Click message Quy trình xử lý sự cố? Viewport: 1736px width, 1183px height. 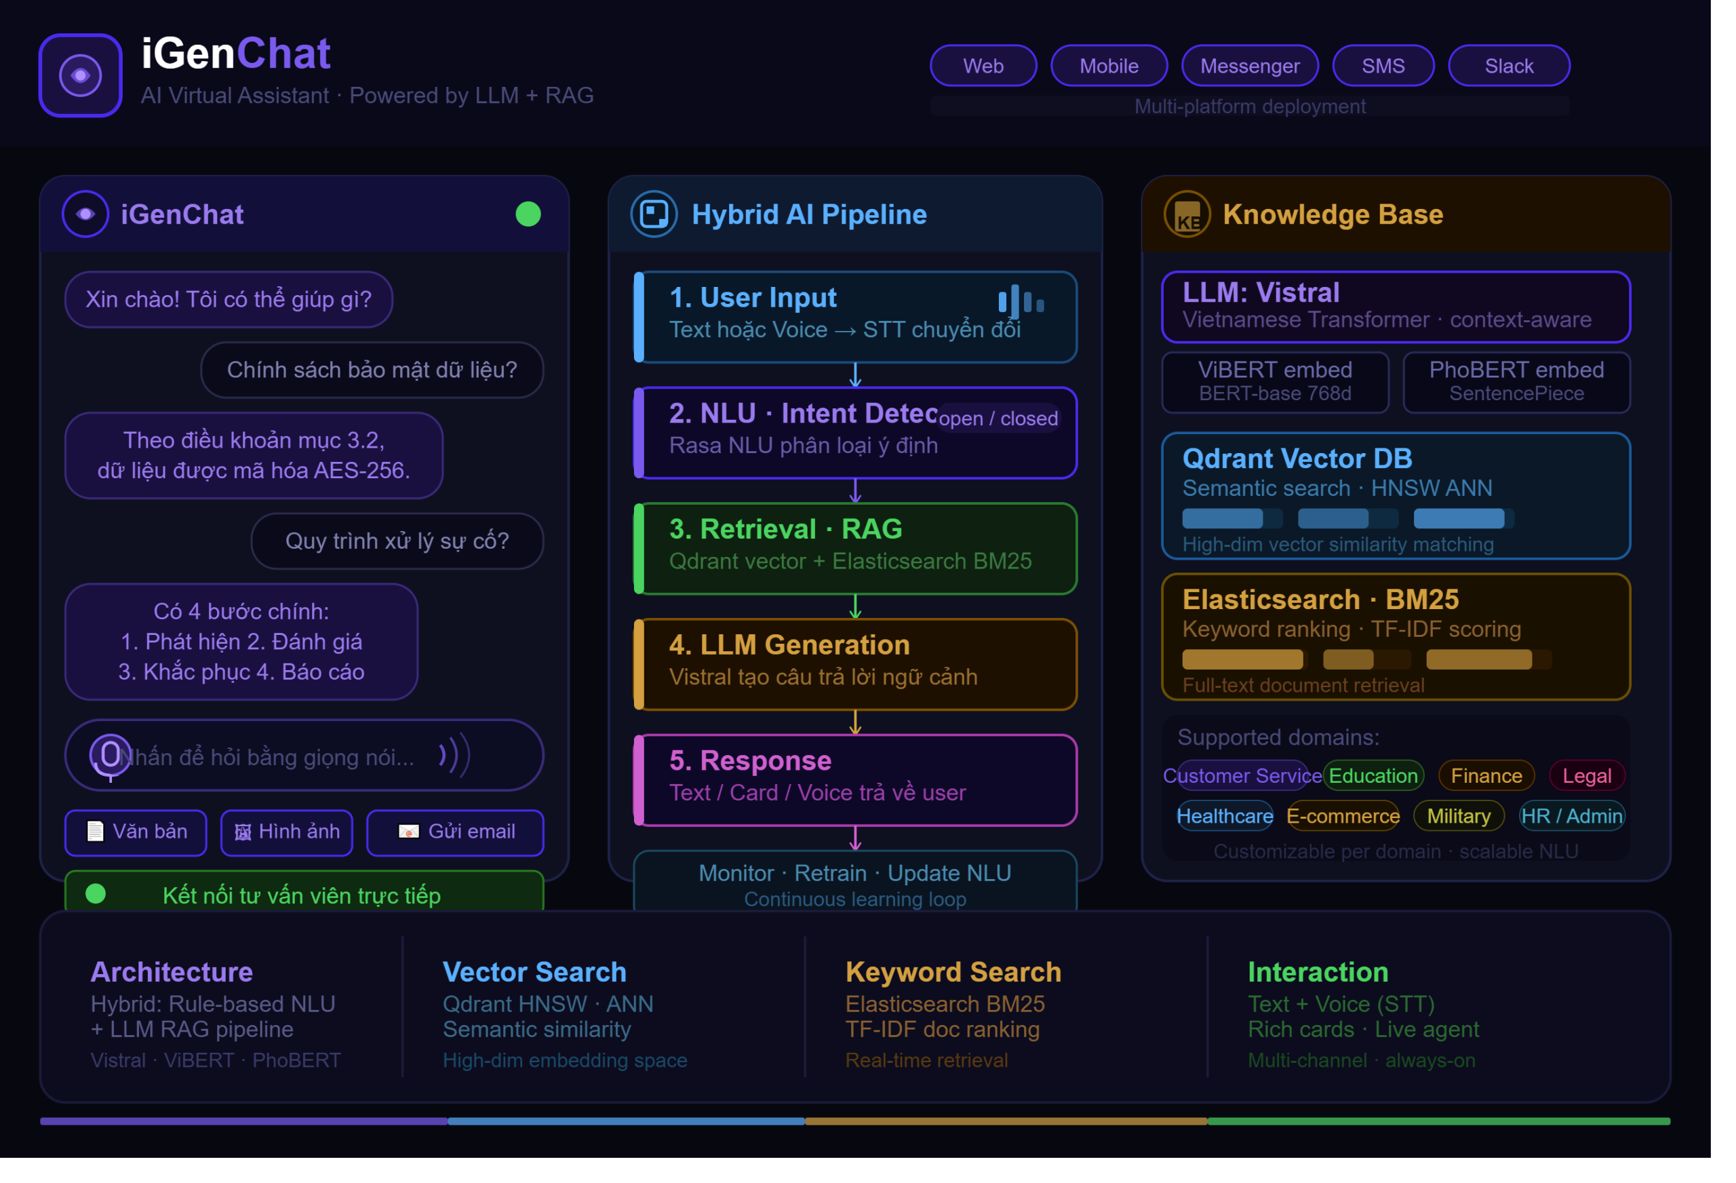click(397, 542)
